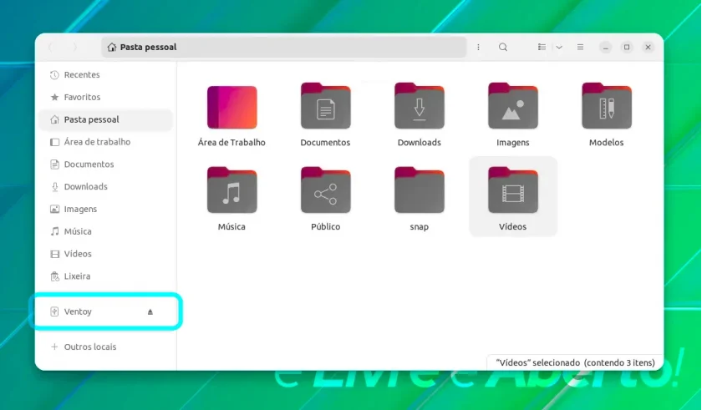Click the back navigation arrow

pos(51,47)
